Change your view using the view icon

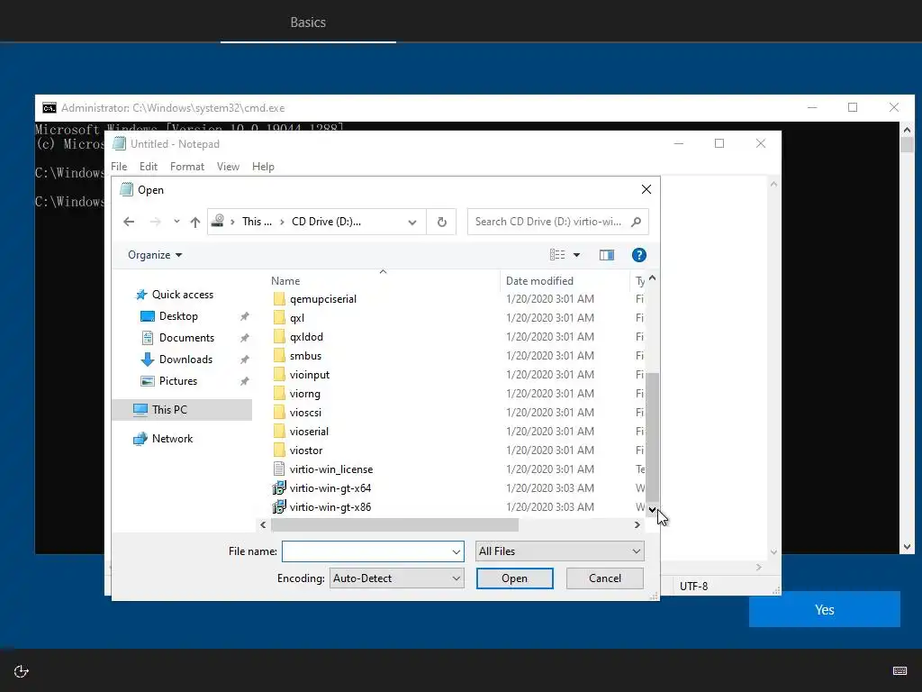pyautogui.click(x=557, y=255)
